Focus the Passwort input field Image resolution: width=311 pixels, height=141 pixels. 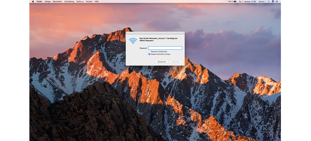(x=165, y=48)
